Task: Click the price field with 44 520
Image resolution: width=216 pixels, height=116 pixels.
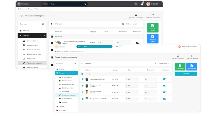Action: (x=131, y=79)
